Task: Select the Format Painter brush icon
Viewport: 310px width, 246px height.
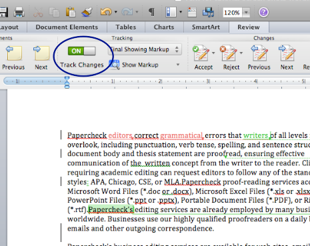Action: (x=87, y=12)
